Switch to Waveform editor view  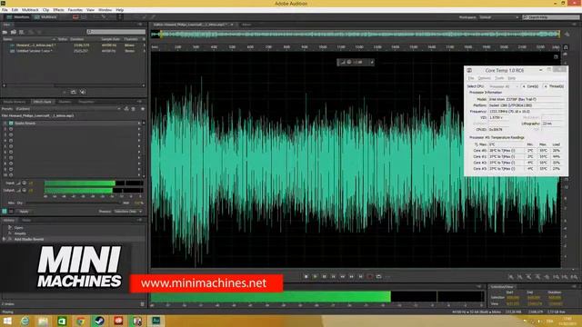(18, 17)
